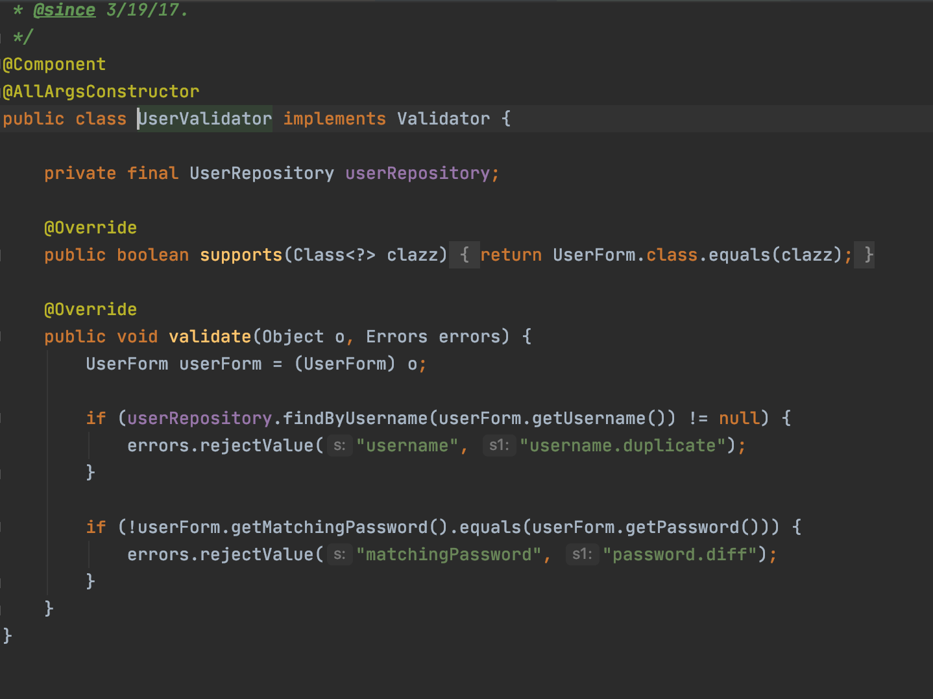Click the @Override annotation above supports method
933x699 pixels.
[x=90, y=228]
